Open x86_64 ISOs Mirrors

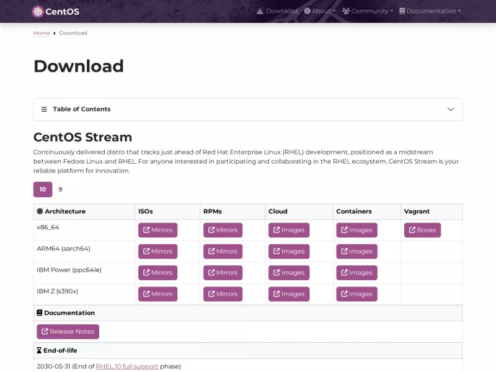click(157, 230)
